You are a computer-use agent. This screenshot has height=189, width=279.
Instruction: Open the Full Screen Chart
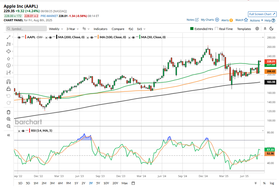click(x=262, y=14)
